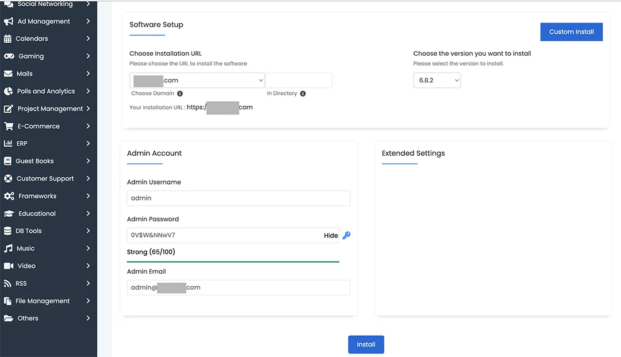Click the Others folder icon
621x357 pixels.
click(x=8, y=318)
